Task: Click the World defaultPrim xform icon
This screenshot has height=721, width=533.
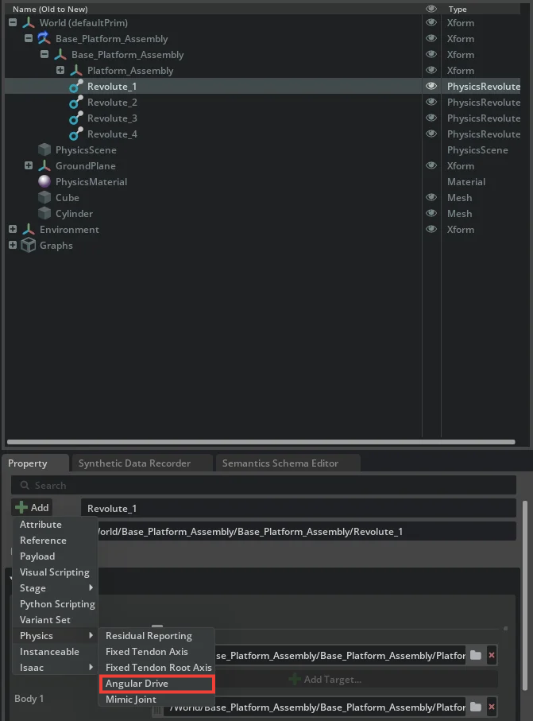Action: pos(29,23)
